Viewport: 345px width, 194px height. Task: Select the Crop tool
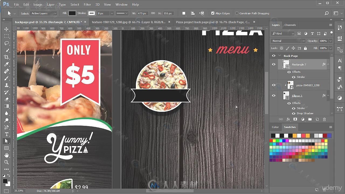6,57
